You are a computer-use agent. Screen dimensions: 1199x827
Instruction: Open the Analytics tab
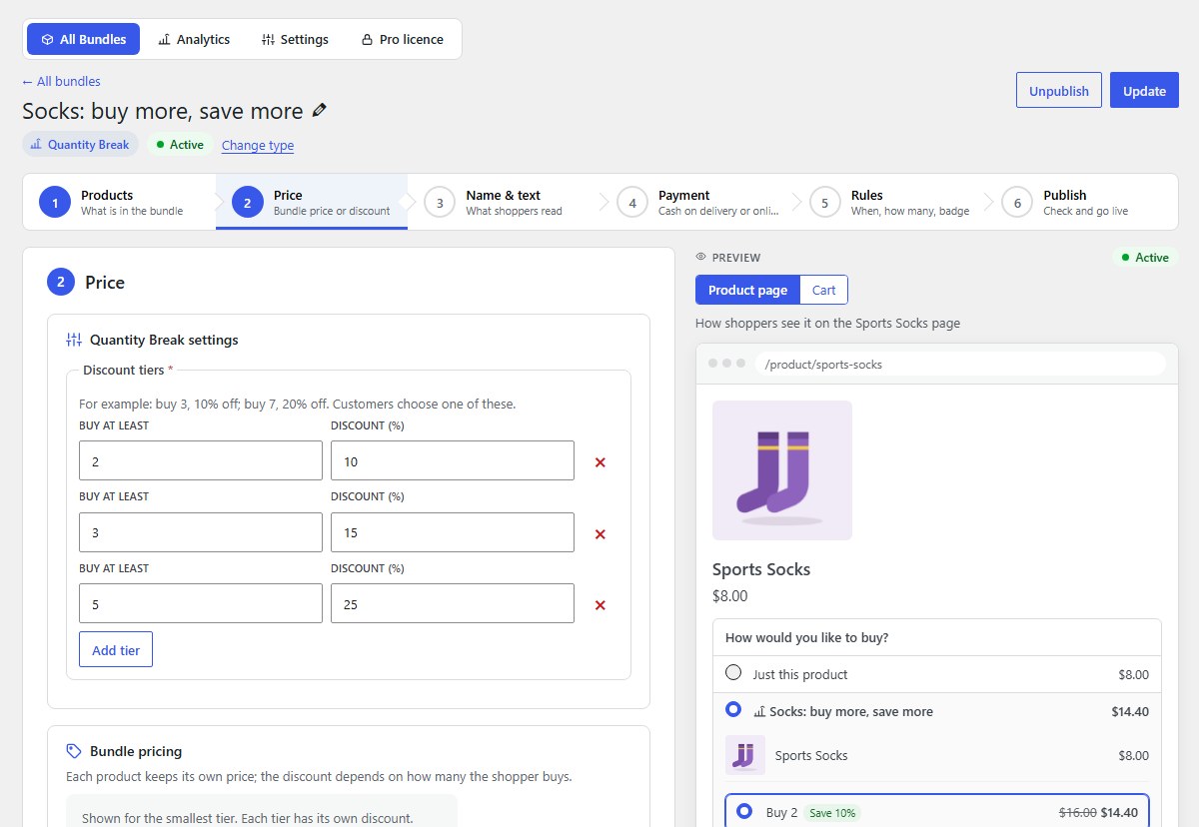pyautogui.click(x=194, y=39)
